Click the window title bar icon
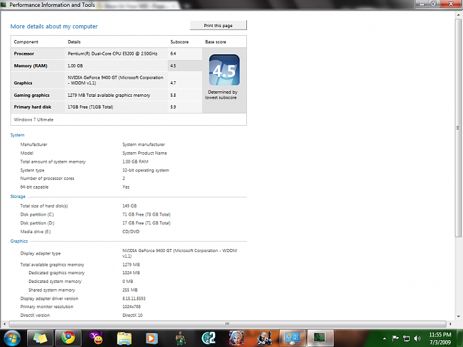463x347 pixels. pyautogui.click(x=4, y=5)
